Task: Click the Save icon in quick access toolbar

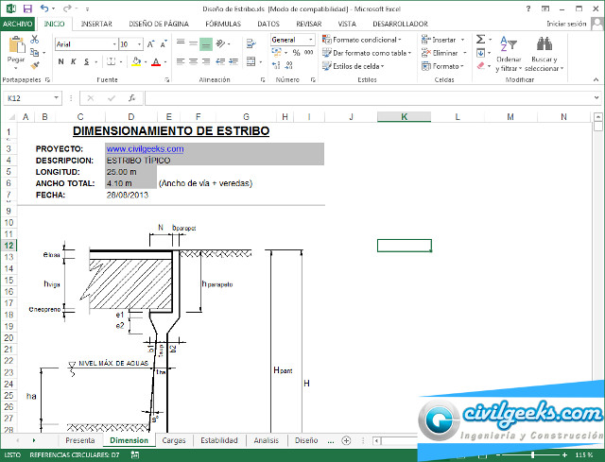Action: click(26, 8)
